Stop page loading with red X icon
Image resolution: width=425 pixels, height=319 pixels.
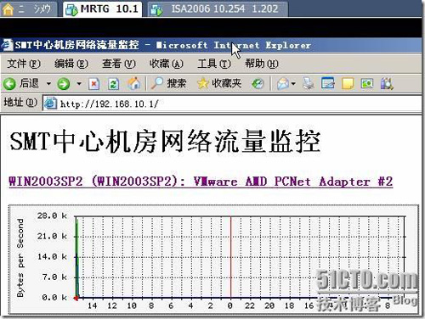point(93,84)
